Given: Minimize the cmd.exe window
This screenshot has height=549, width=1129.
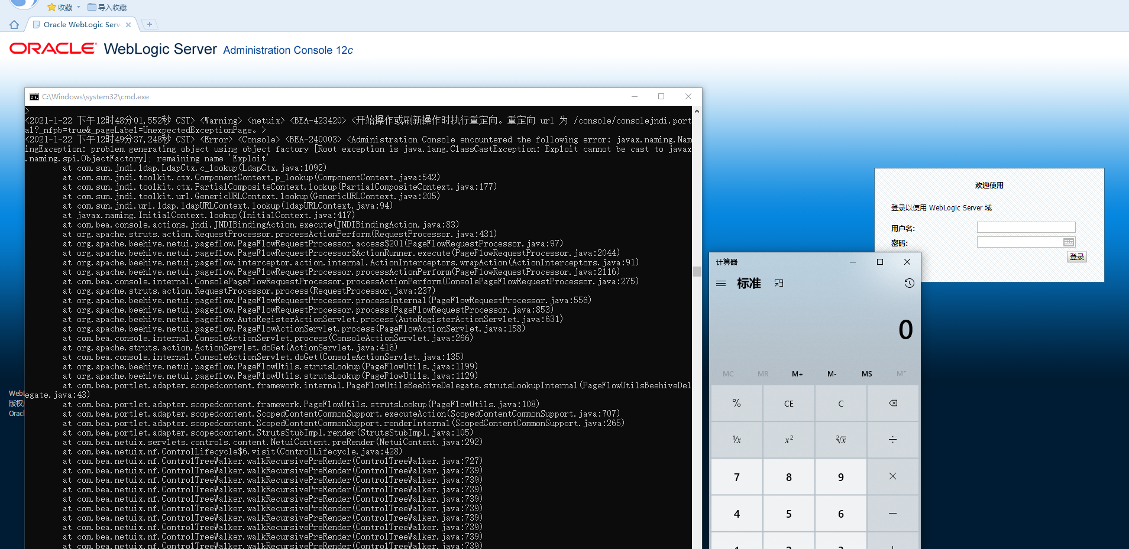Looking at the screenshot, I should click(x=635, y=96).
